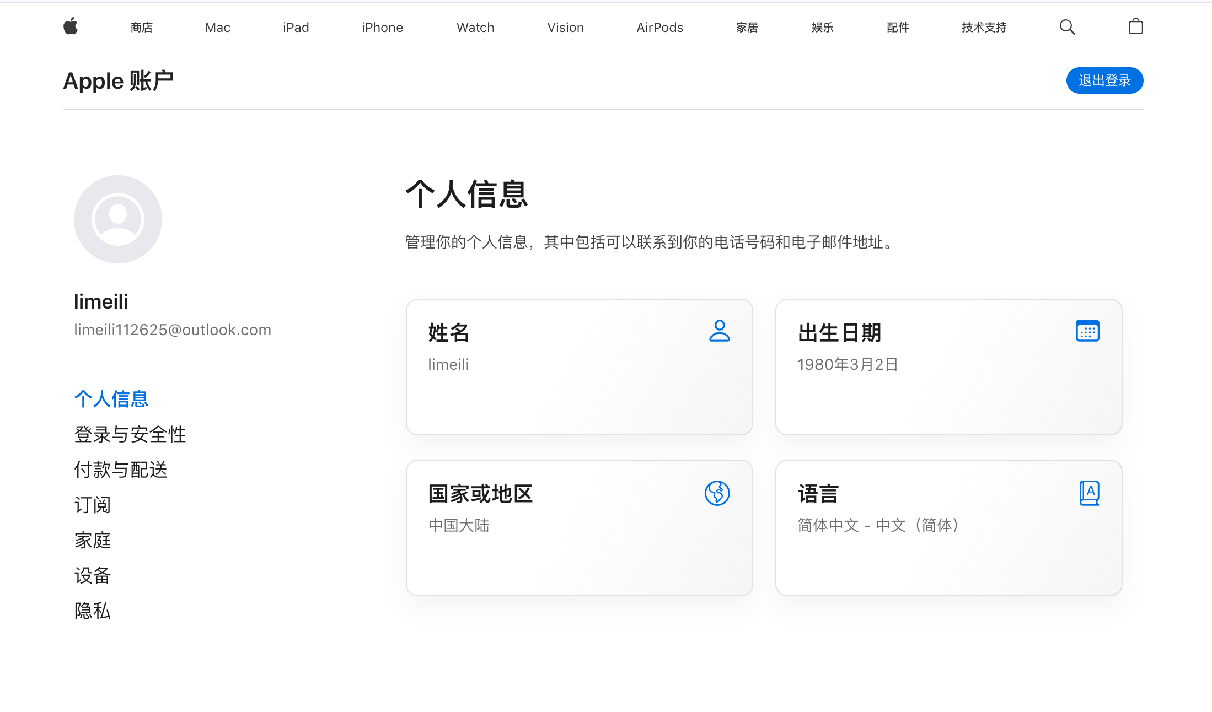Go to 订阅 section
Viewport: 1212px width, 712px height.
(x=93, y=505)
